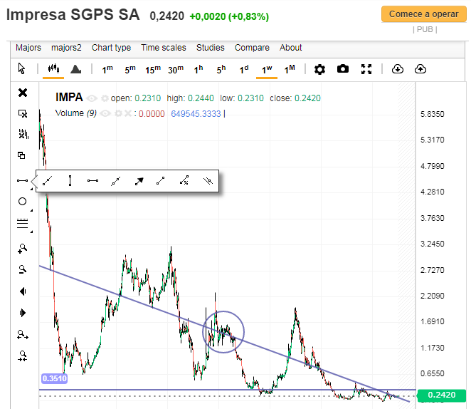
Task: Set 1 minute time scale
Action: (x=107, y=69)
